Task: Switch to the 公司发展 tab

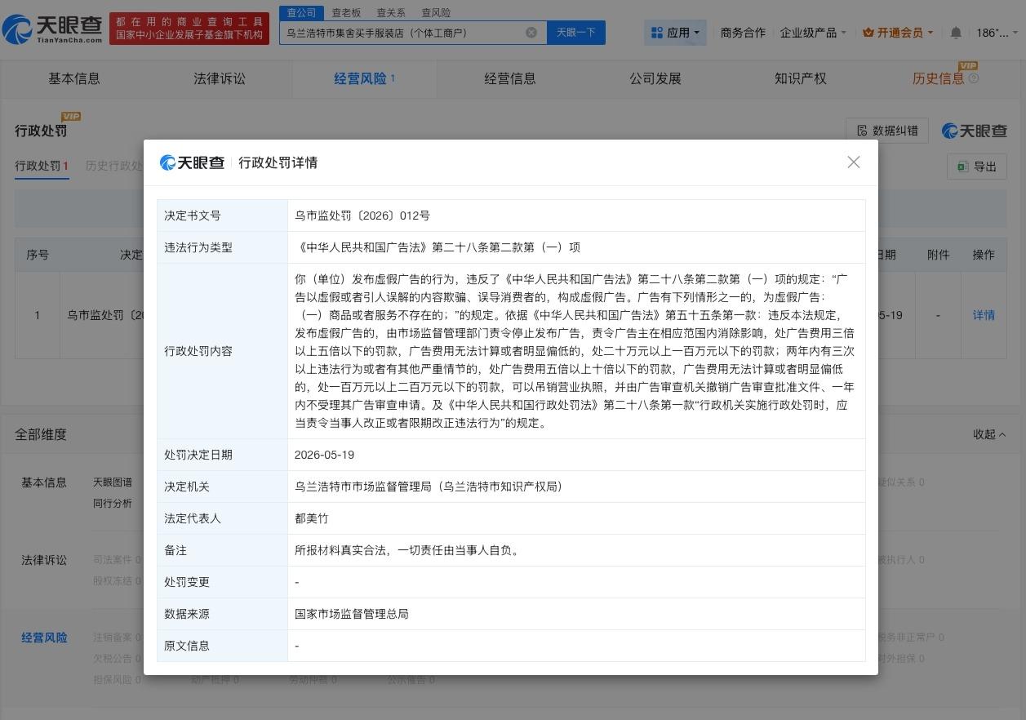Action: pos(655,78)
